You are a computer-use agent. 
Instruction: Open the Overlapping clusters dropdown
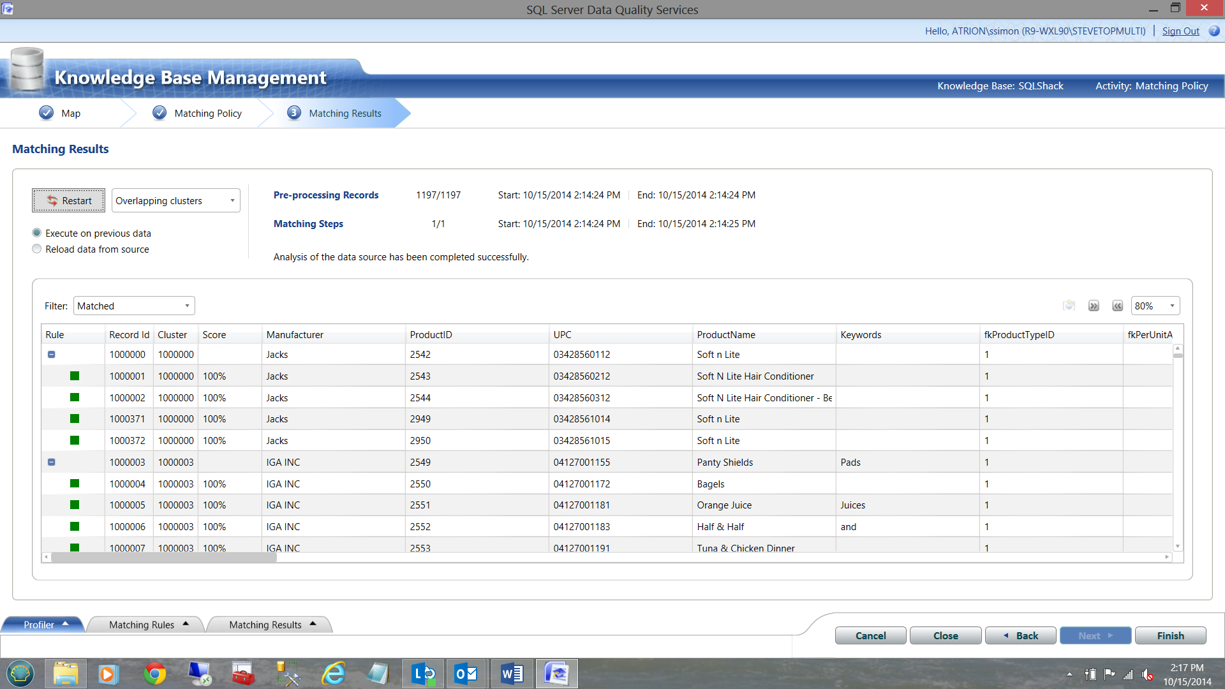[175, 200]
